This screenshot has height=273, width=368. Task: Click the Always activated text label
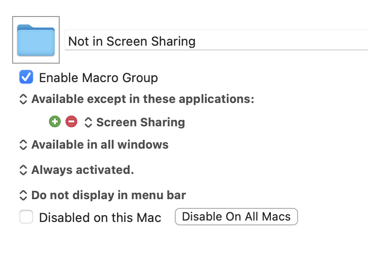83,170
